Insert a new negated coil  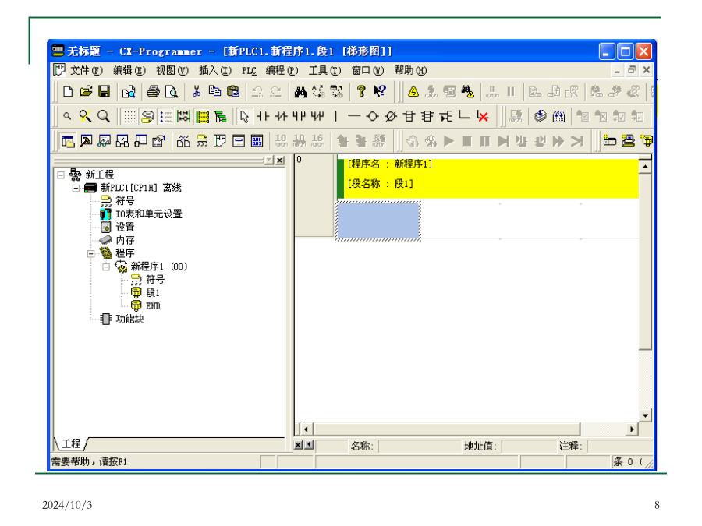pyautogui.click(x=391, y=117)
